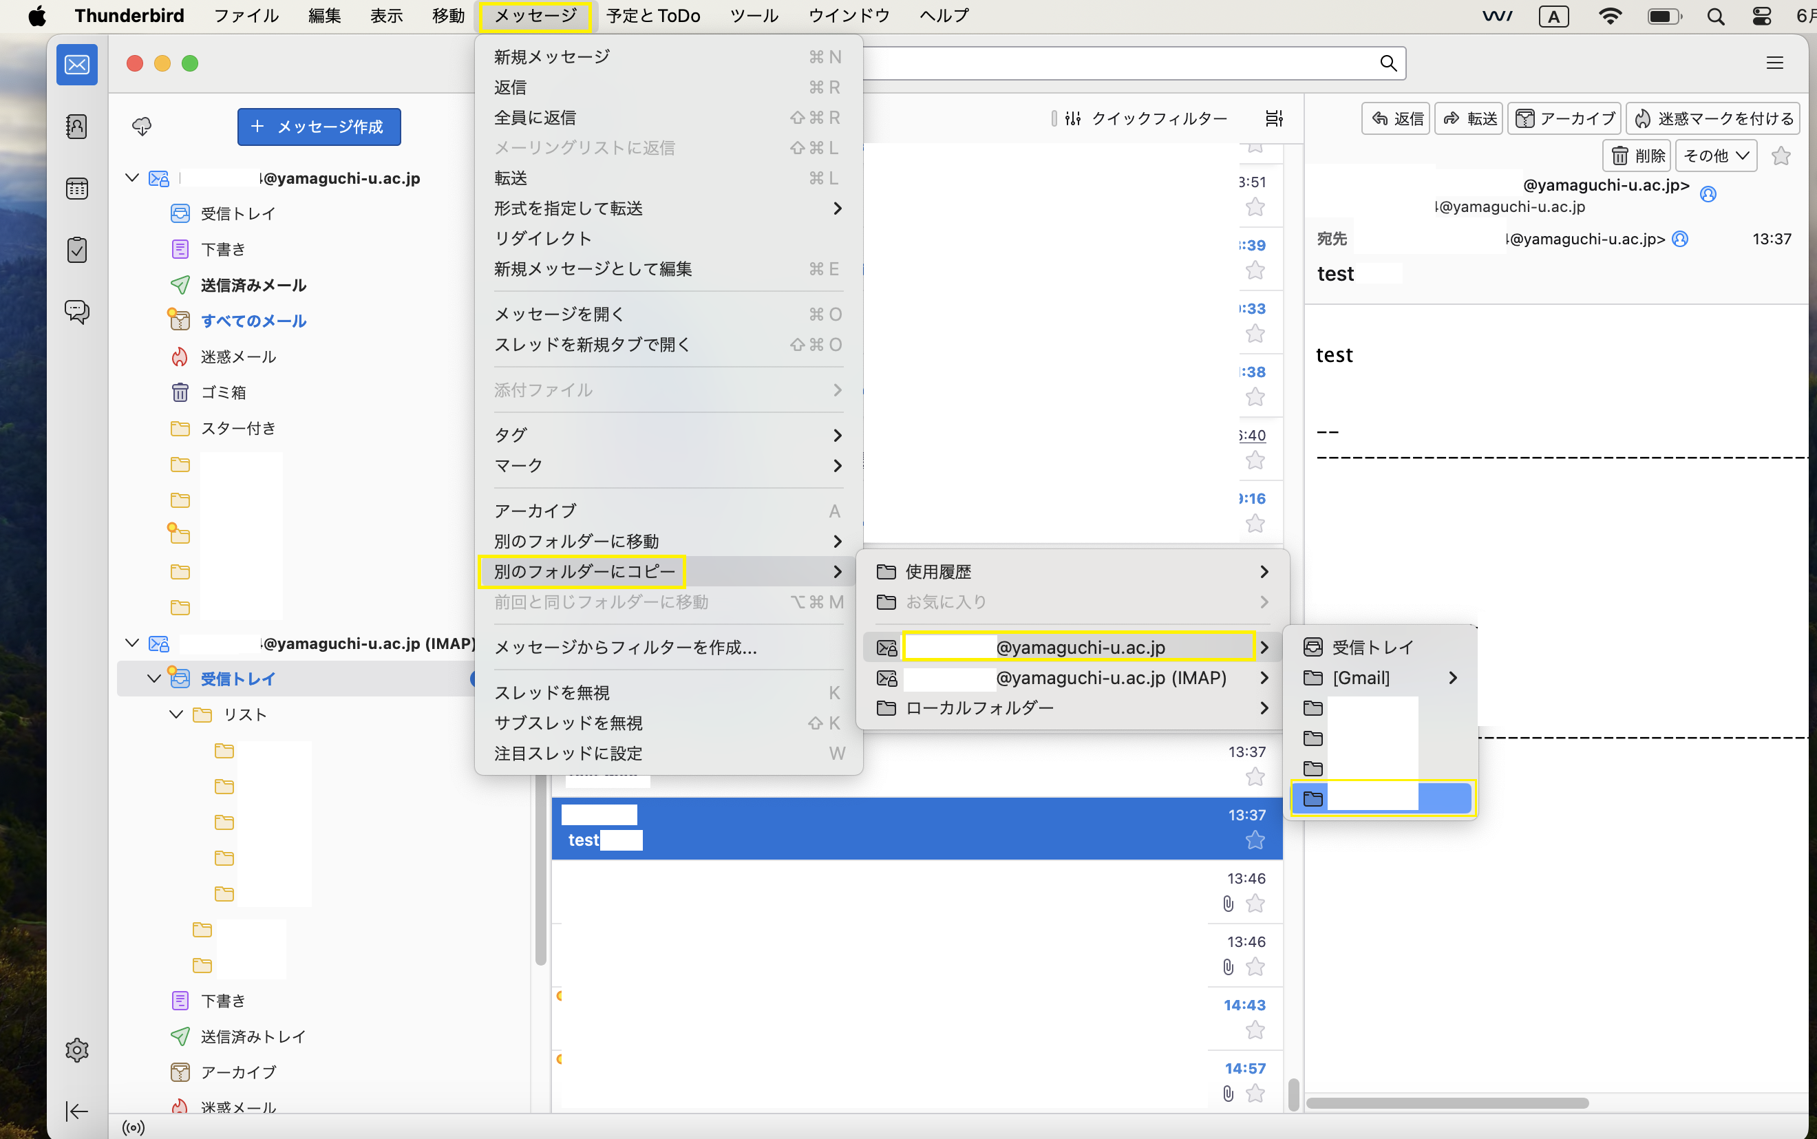Image resolution: width=1817 pixels, height=1139 pixels.
Task: Click the search magnifier in search field
Action: (x=1388, y=63)
